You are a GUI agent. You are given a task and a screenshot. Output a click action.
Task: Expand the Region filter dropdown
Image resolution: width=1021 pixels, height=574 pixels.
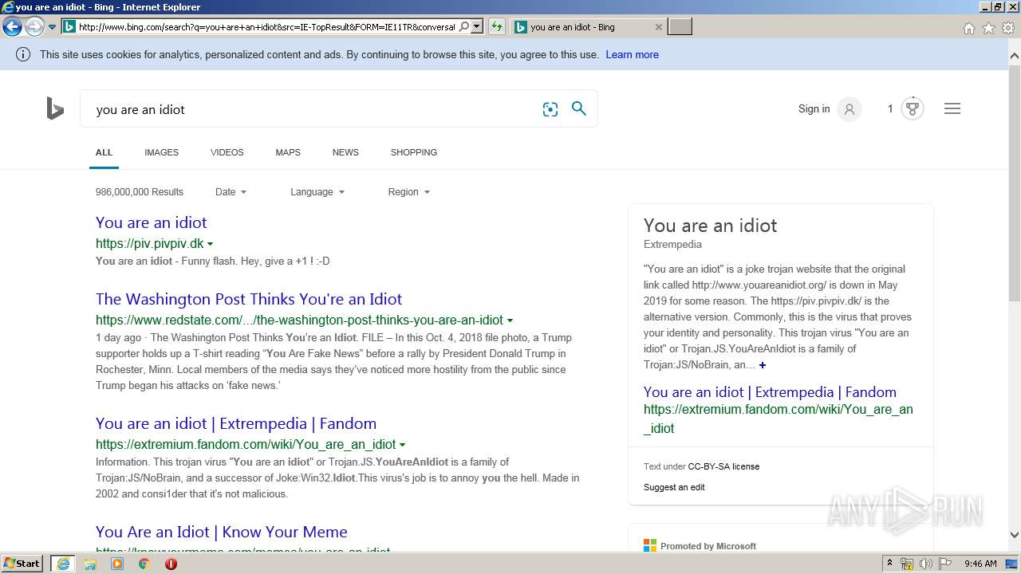point(409,192)
